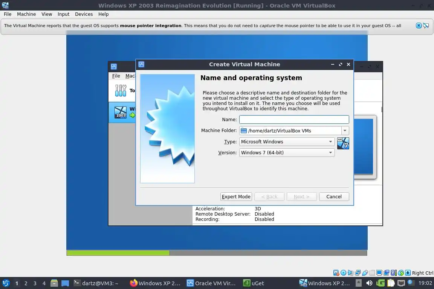434x289 pixels.
Task: Open the Devices menu
Action: (84, 14)
